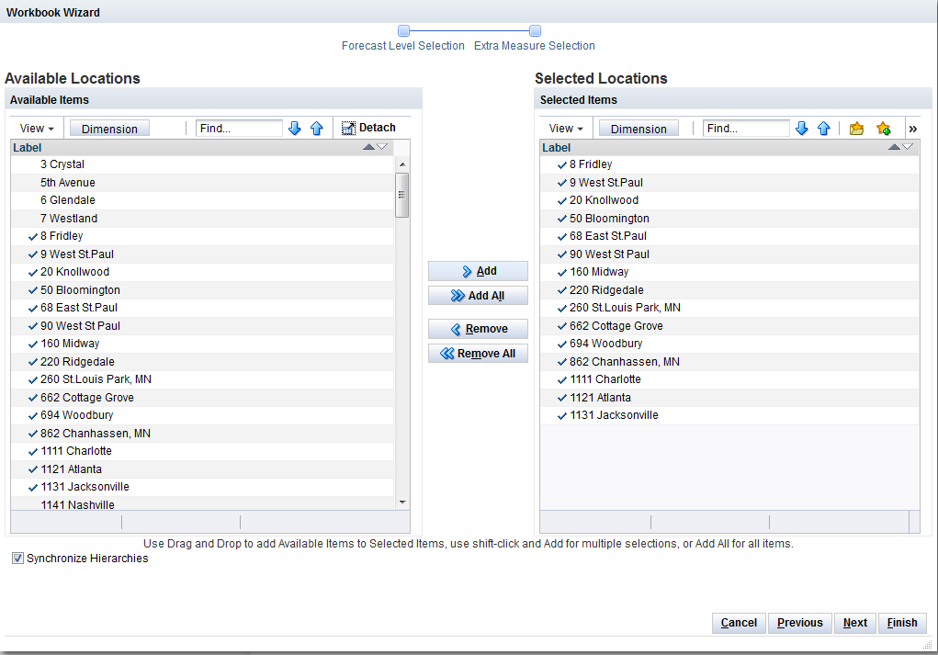Screen dimensions: 938x655
Task: Open View menu in Selected Items
Action: point(566,129)
